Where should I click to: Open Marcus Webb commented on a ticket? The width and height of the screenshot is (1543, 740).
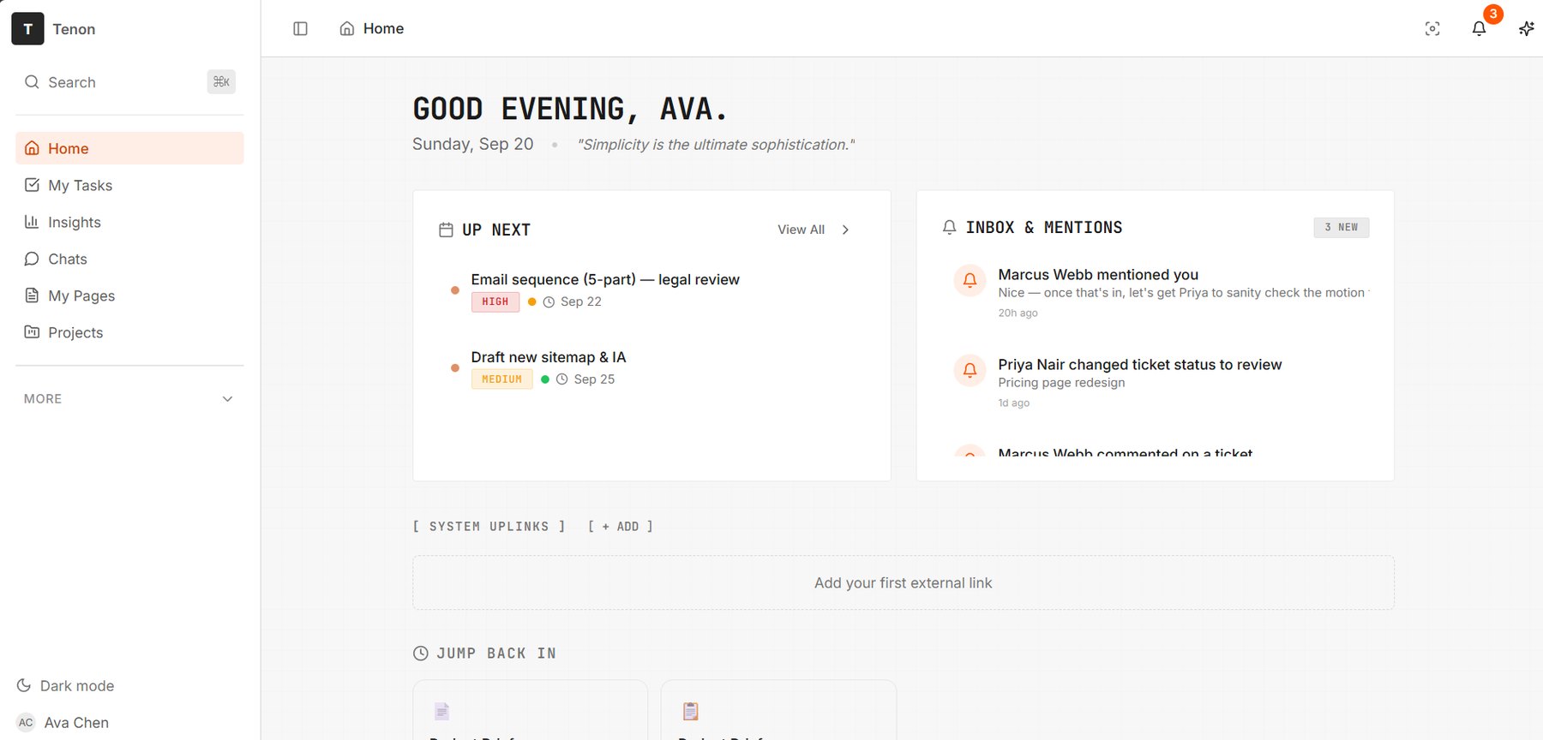coord(1125,451)
